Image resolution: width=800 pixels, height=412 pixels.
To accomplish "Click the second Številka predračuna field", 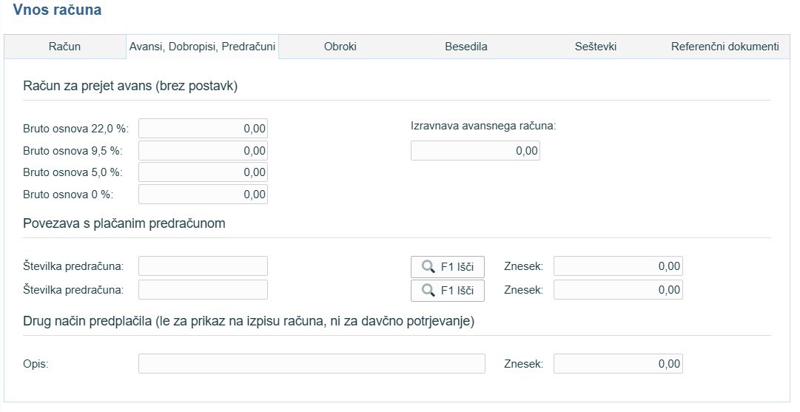I will click(203, 290).
